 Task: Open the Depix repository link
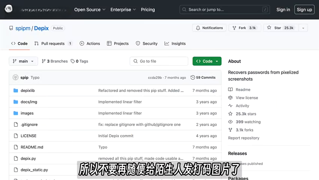[41, 28]
